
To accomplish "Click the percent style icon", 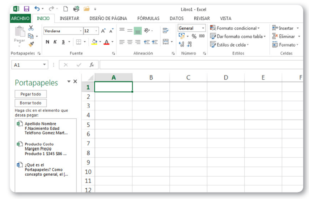I will click(x=194, y=36).
